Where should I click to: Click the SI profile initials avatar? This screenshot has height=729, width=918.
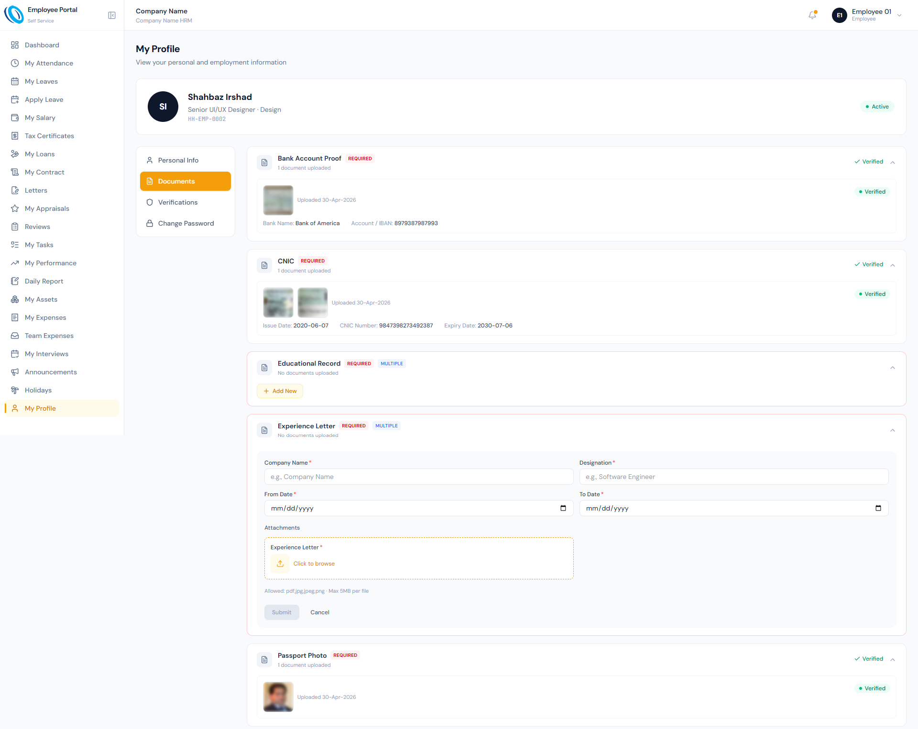tap(163, 107)
